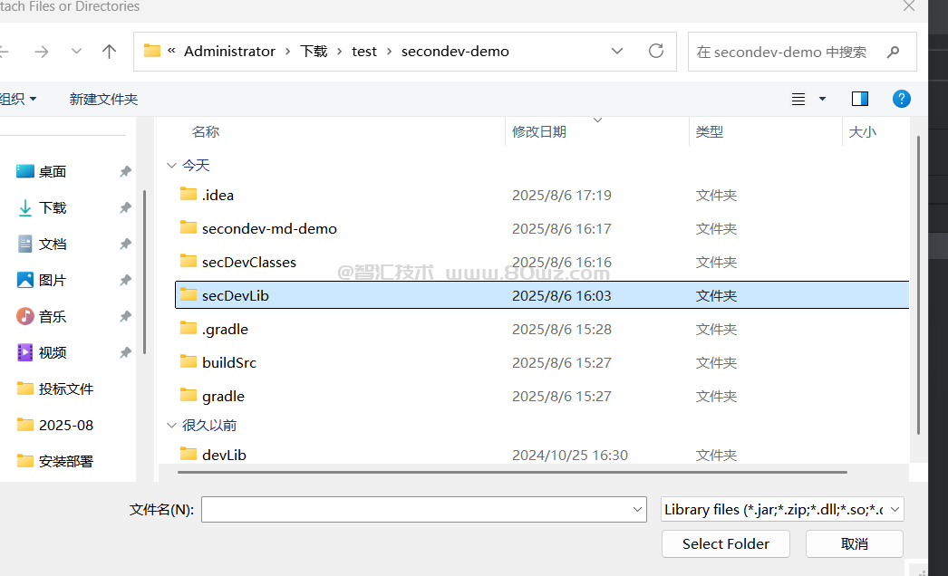Sort by the 修改日期 column header
Viewport: 948px width, 576px height.
click(x=539, y=131)
